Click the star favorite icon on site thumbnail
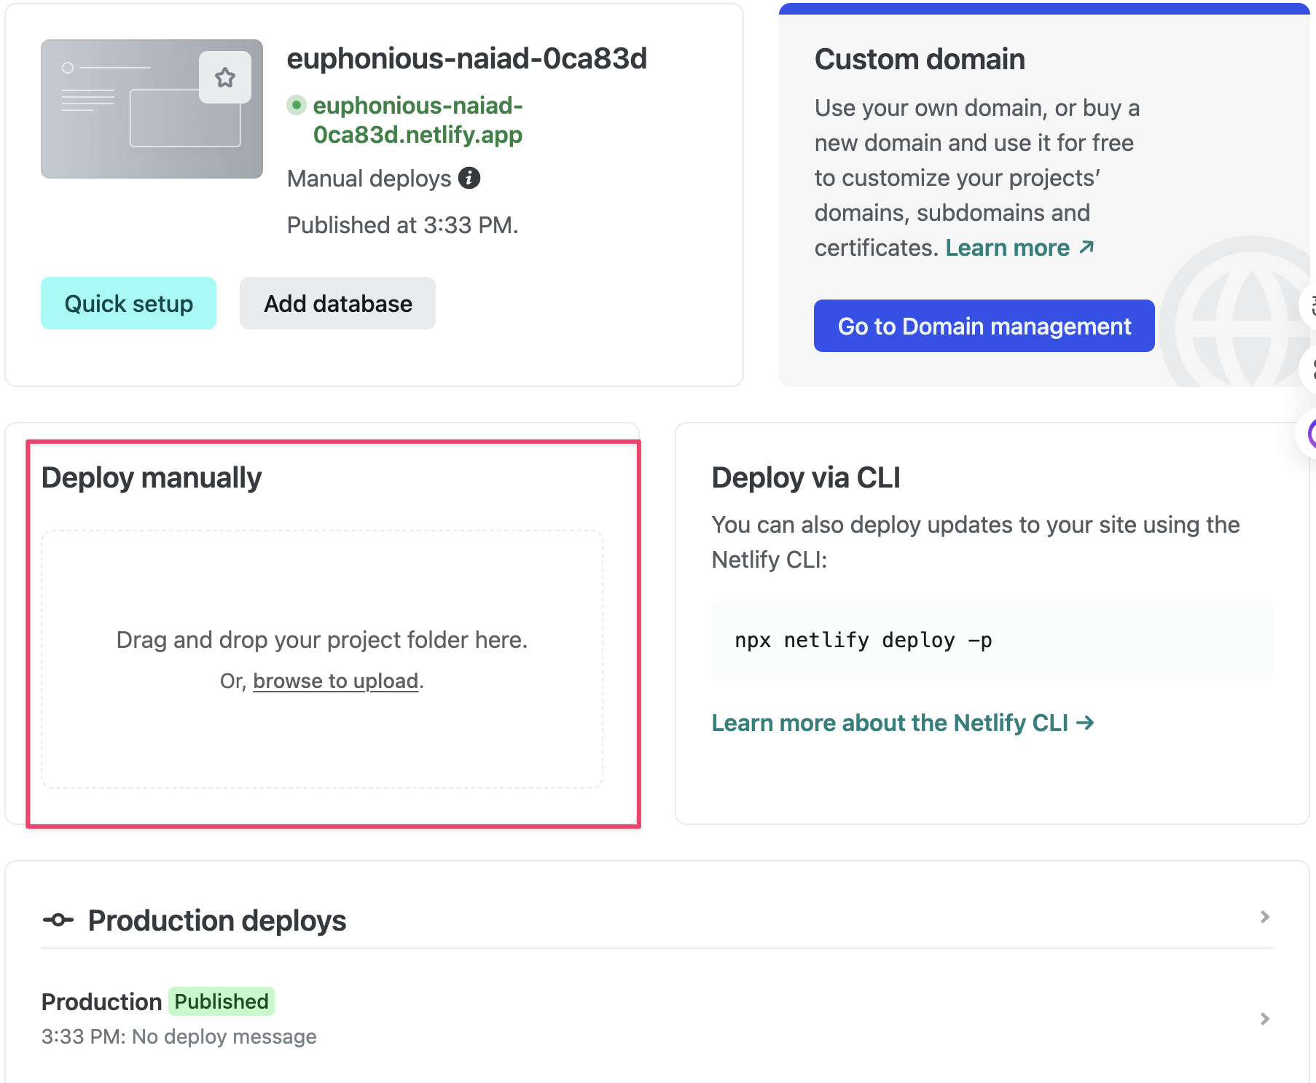Screen dimensions: 1316x1083 click(225, 77)
